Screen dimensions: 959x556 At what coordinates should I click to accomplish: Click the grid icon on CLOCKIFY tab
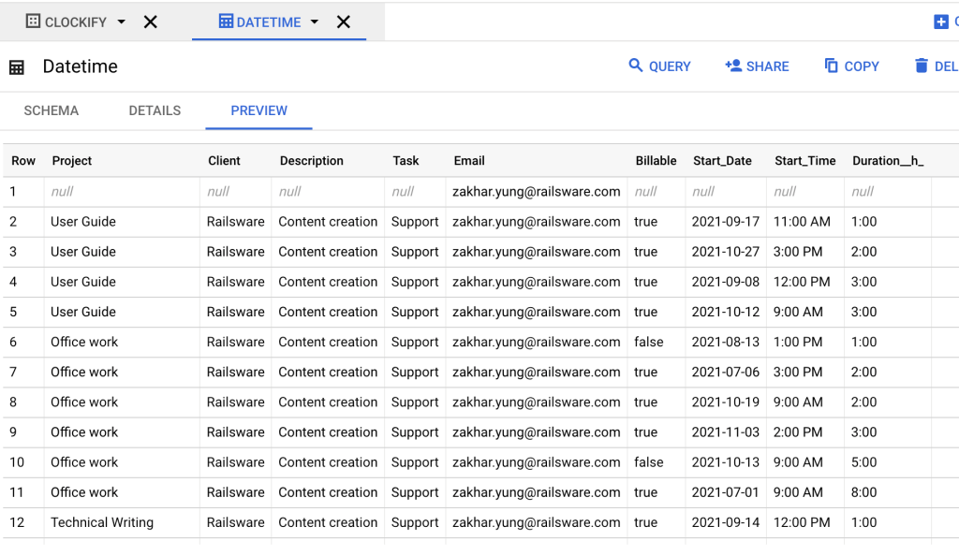coord(32,21)
